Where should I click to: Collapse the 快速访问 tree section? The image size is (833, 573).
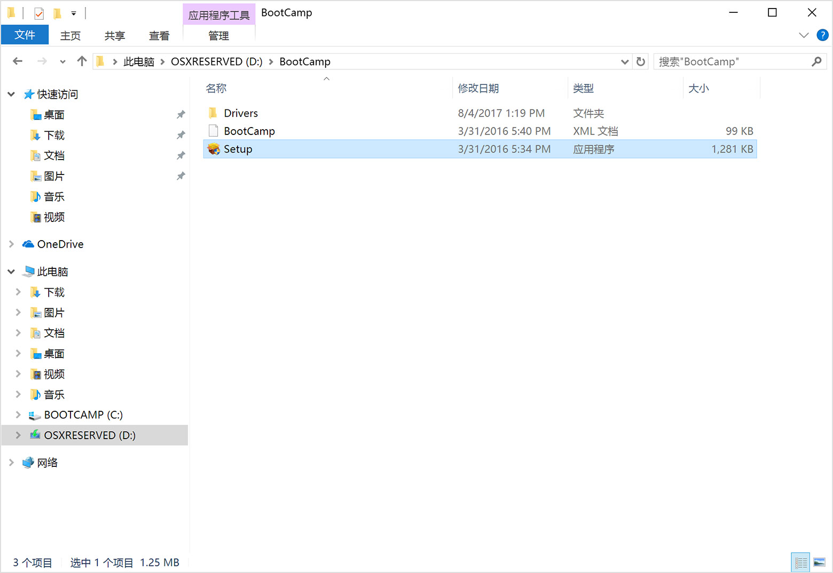(x=11, y=94)
